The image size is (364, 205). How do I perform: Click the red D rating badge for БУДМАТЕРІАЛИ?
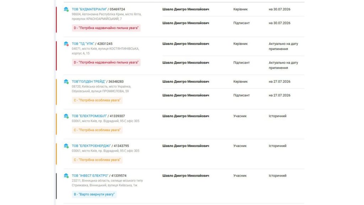[x=106, y=28]
